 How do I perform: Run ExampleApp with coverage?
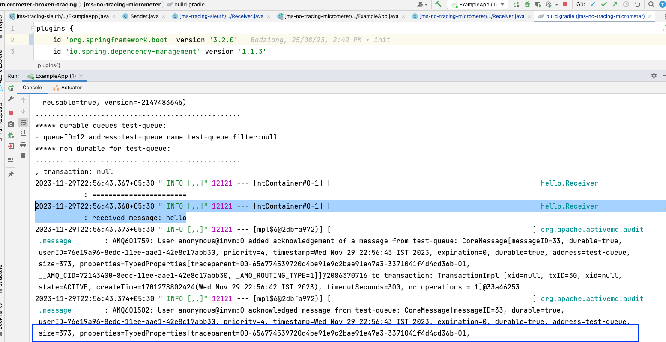(x=538, y=4)
